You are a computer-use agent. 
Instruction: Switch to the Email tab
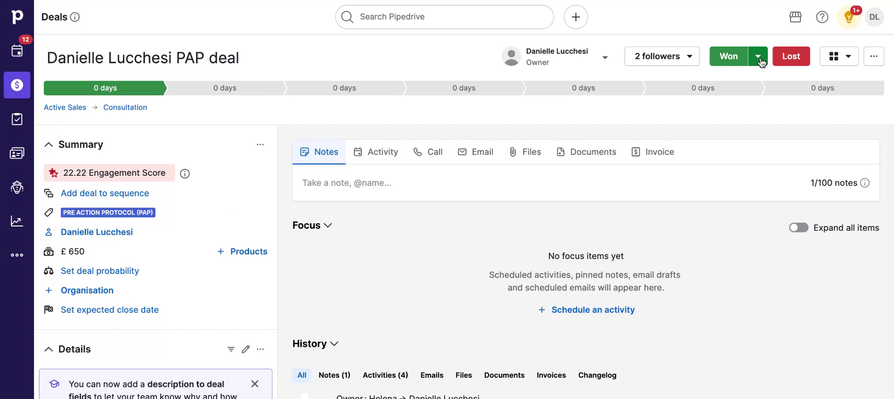(x=475, y=152)
